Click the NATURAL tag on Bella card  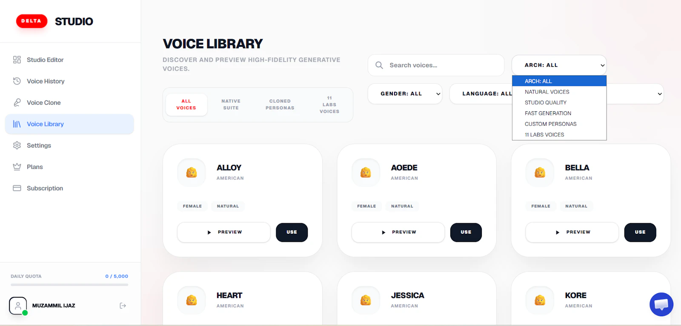[x=576, y=206]
